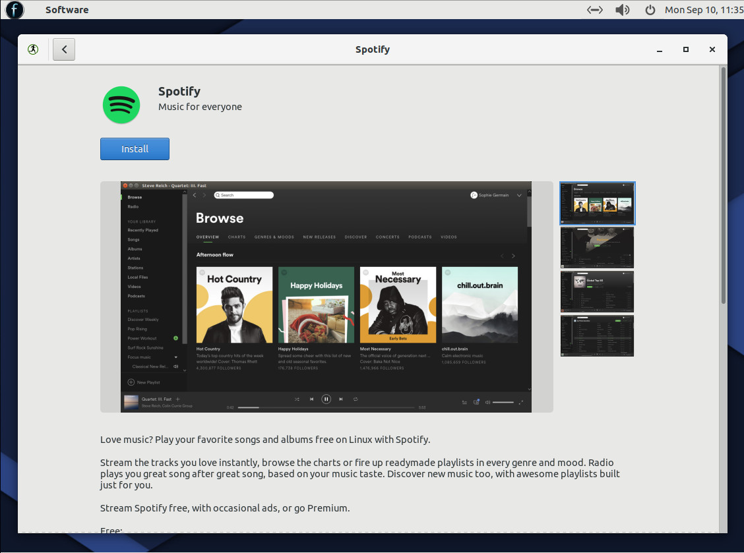Open the volume speaker icon in top bar
Image resolution: width=744 pixels, height=553 pixels.
coord(622,9)
